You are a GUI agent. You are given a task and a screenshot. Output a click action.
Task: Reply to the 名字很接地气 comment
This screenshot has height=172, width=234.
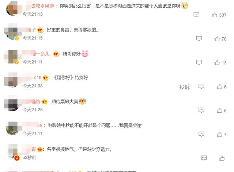pos(204,158)
